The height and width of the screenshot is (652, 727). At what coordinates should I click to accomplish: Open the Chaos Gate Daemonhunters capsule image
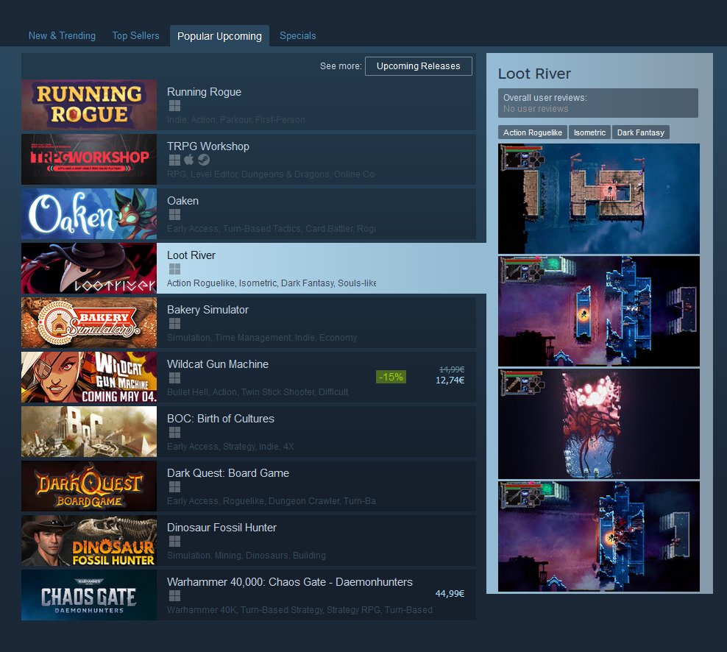pos(89,595)
